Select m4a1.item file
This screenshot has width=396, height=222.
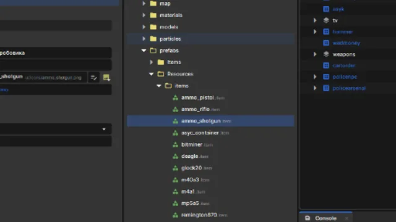(x=193, y=192)
